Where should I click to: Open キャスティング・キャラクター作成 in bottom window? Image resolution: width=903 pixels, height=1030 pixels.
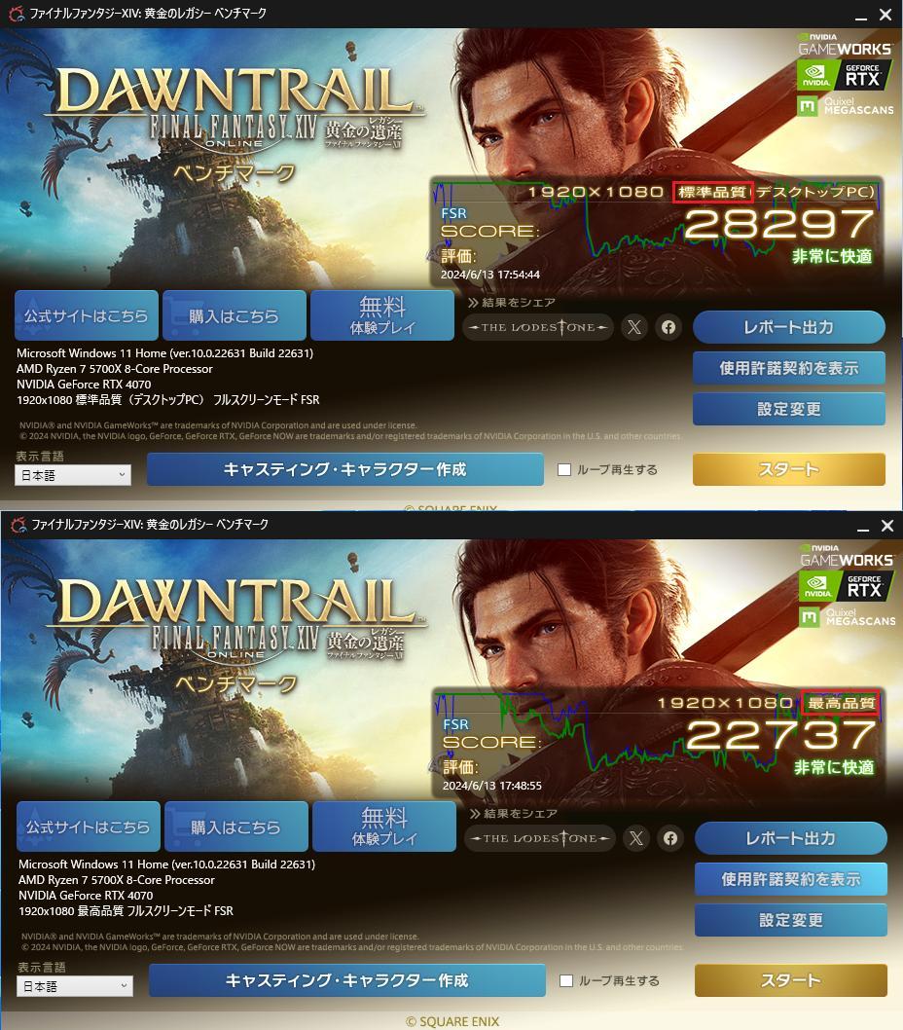(346, 980)
